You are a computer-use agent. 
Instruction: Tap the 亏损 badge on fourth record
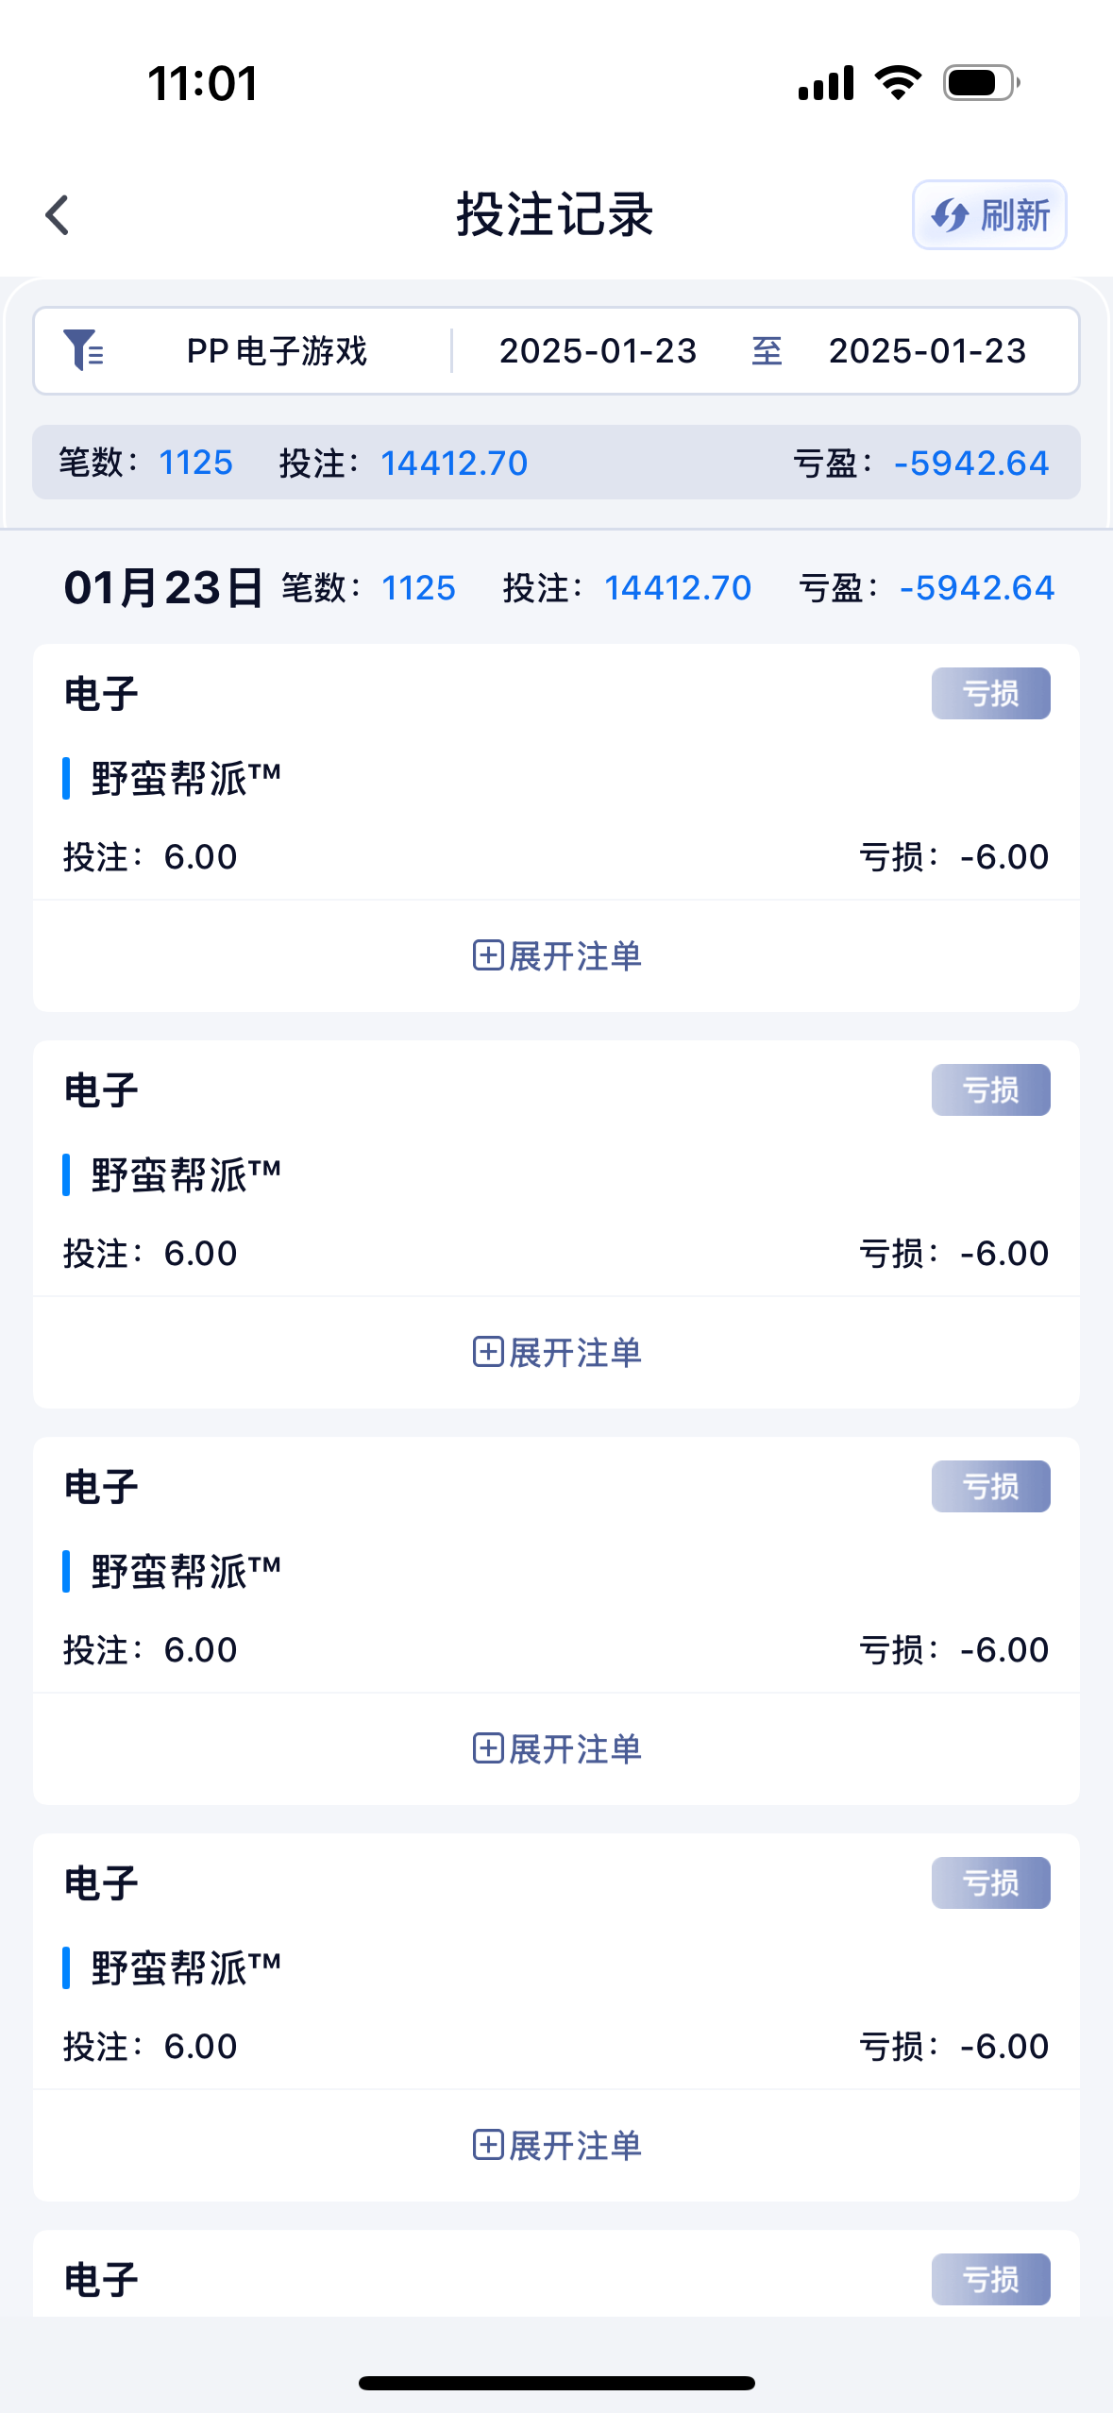coord(990,1883)
